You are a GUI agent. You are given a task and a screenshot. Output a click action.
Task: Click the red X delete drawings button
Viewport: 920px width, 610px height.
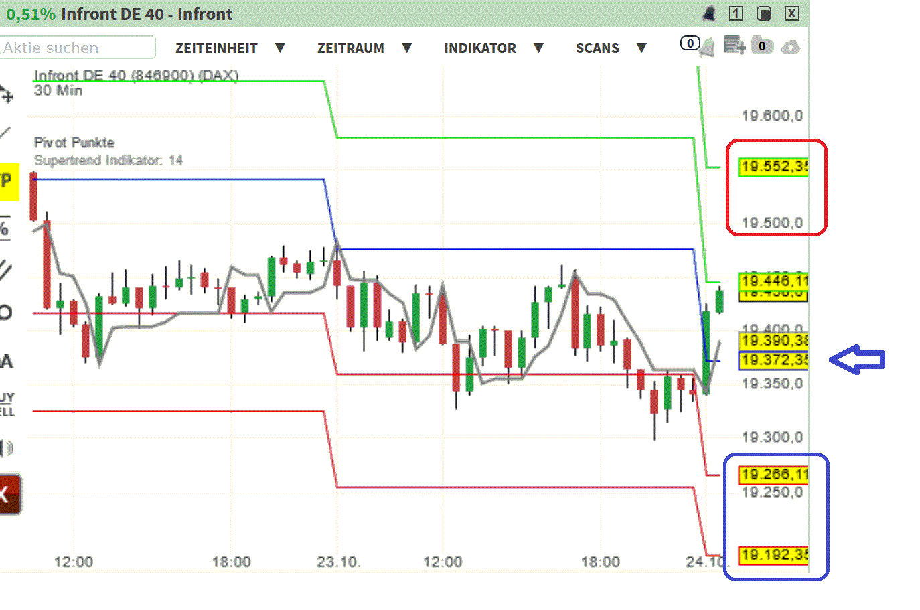point(10,494)
